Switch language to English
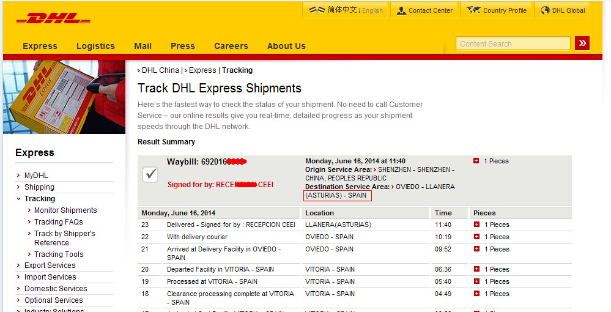 372,10
